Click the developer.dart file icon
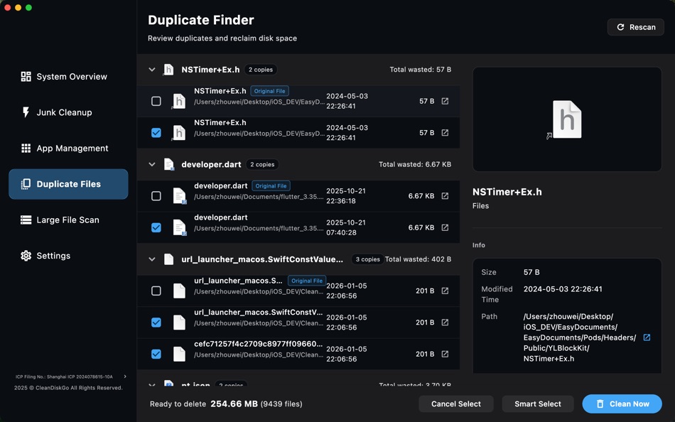Viewport: 675px width, 422px height. click(178, 195)
